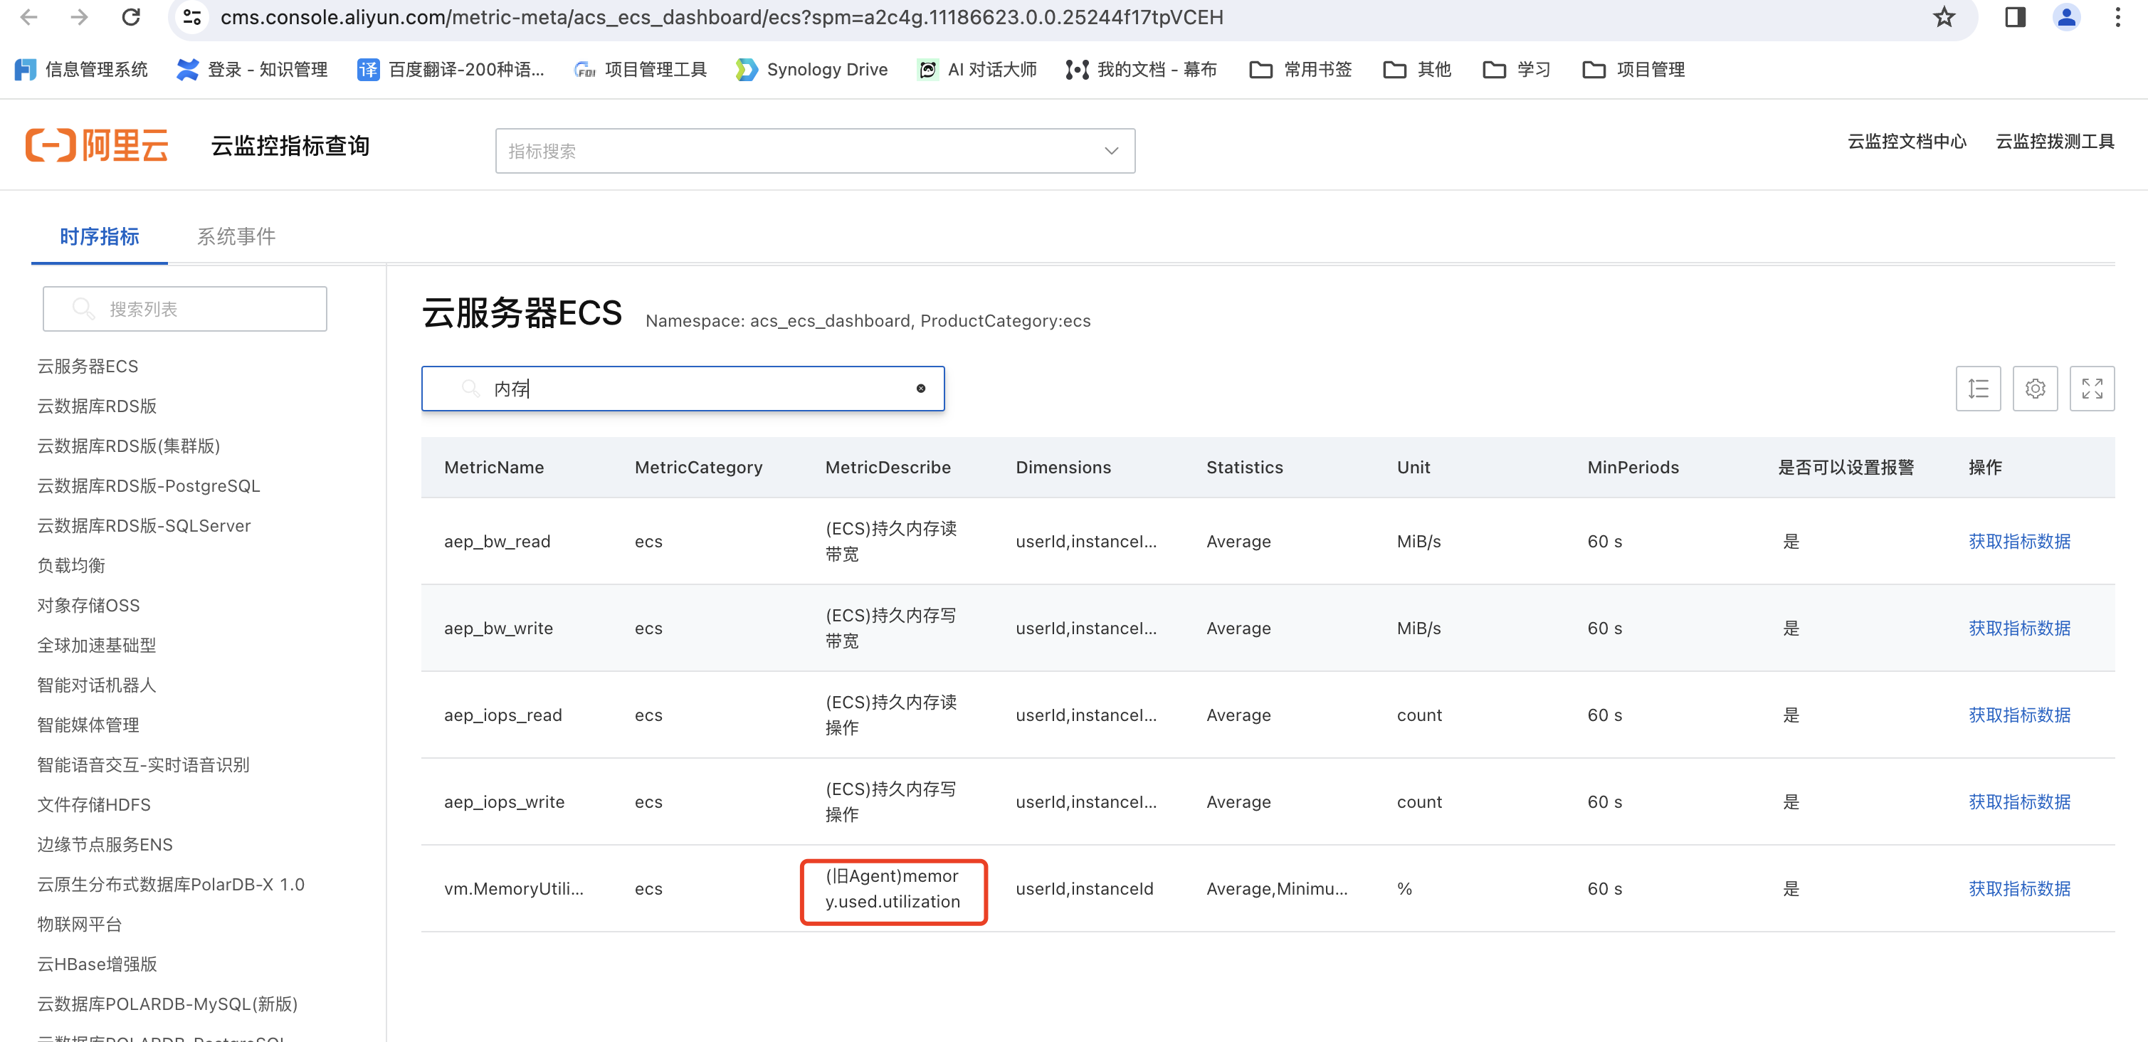This screenshot has width=2148, height=1042.
Task: Expand 学习 bookmark folder
Action: point(1517,69)
